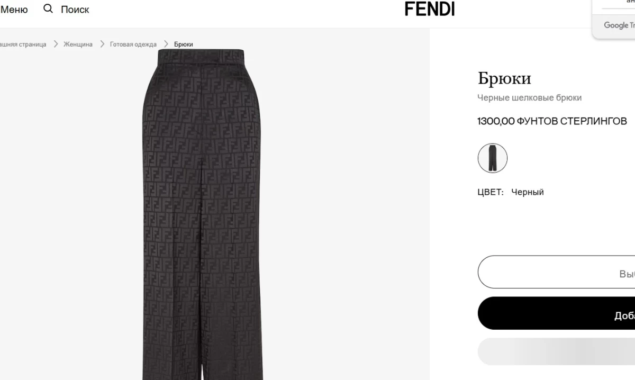This screenshot has width=635, height=380.
Task: Open the size selection dropdown button
Action: click(x=556, y=272)
